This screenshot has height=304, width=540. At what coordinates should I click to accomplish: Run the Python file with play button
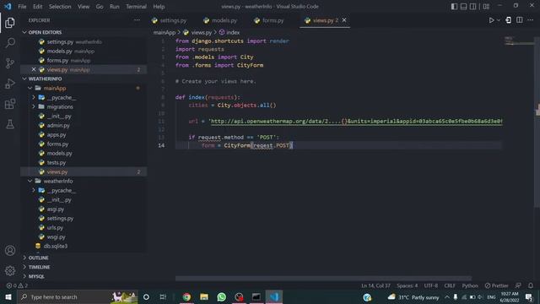pos(491,20)
